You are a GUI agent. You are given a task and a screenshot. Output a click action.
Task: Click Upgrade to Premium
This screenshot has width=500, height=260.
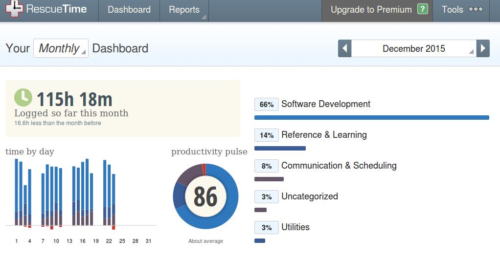tap(371, 10)
